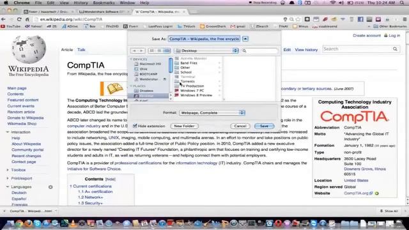This screenshot has height=230, width=409.
Task: Open the Window menu
Action: tap(127, 3)
